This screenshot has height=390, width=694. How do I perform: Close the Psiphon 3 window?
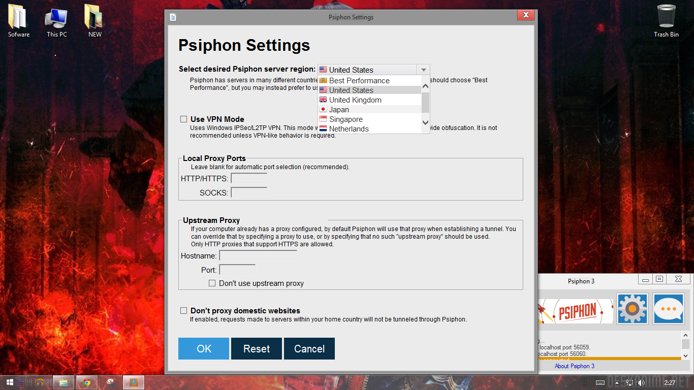coord(679,279)
